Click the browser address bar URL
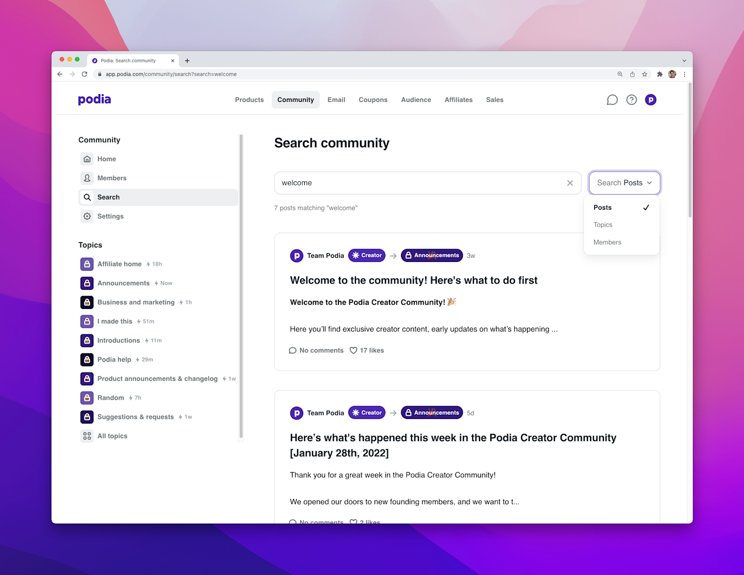The width and height of the screenshot is (744, 575). [171, 74]
